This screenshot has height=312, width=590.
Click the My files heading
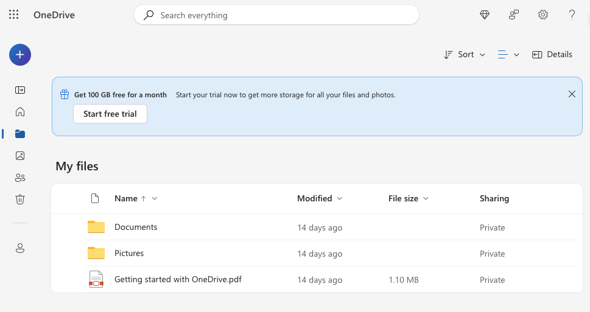point(77,166)
